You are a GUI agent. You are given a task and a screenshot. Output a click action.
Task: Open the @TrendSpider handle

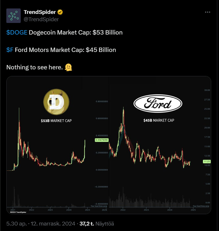point(41,19)
